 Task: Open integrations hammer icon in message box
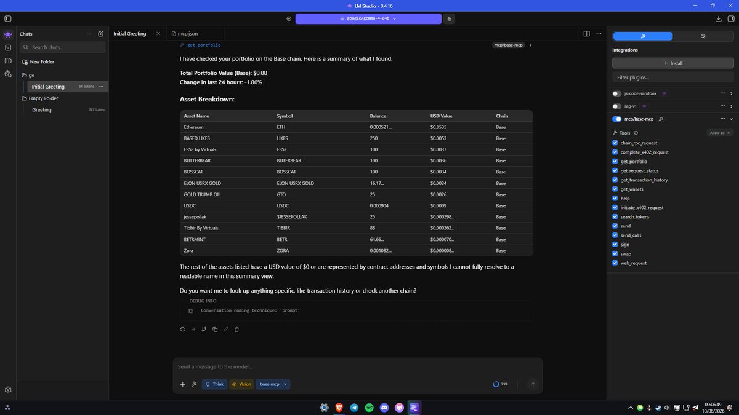click(x=193, y=384)
